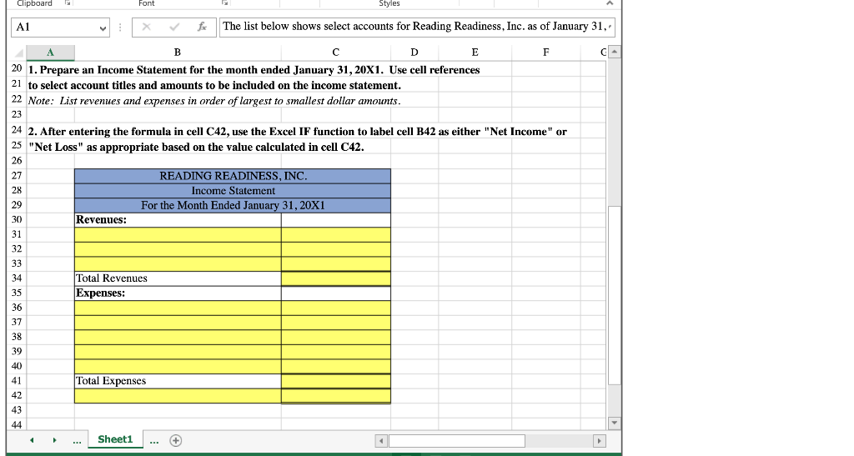Screen dimensions: 854x456
Task: Select column D header
Action: tap(414, 53)
